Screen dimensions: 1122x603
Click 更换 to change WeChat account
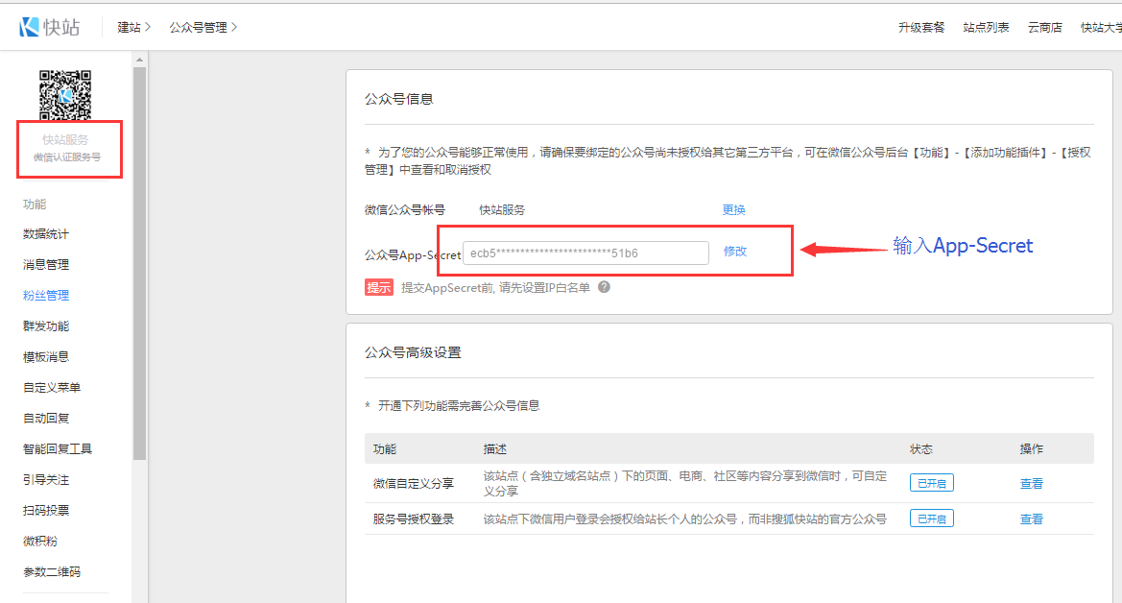click(733, 209)
